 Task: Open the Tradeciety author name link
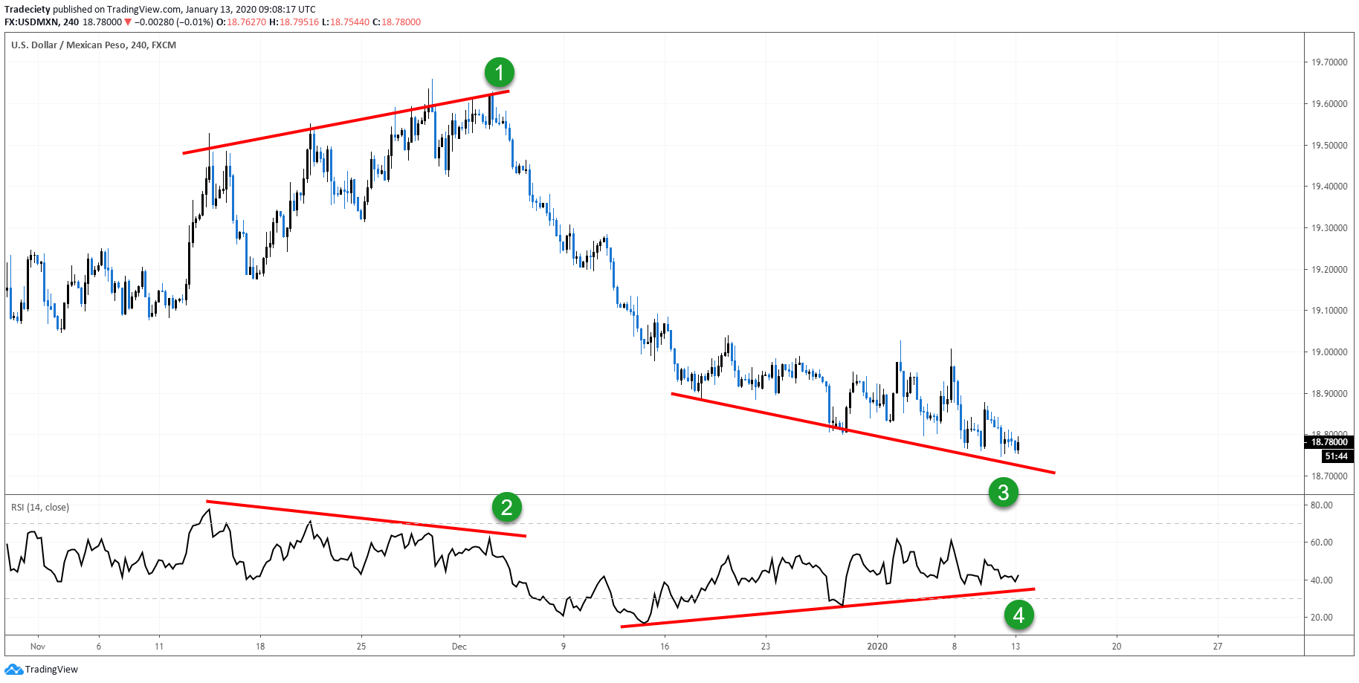pyautogui.click(x=28, y=10)
